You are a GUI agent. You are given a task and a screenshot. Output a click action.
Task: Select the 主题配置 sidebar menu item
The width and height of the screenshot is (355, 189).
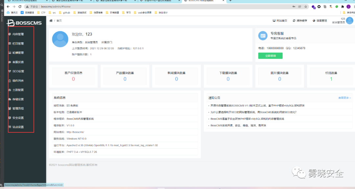(x=16, y=90)
